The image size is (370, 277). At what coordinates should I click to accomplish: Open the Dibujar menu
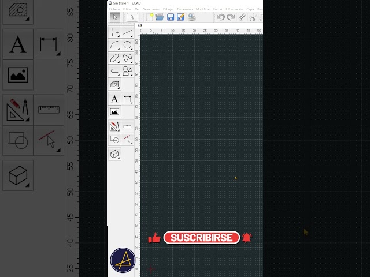(x=168, y=9)
